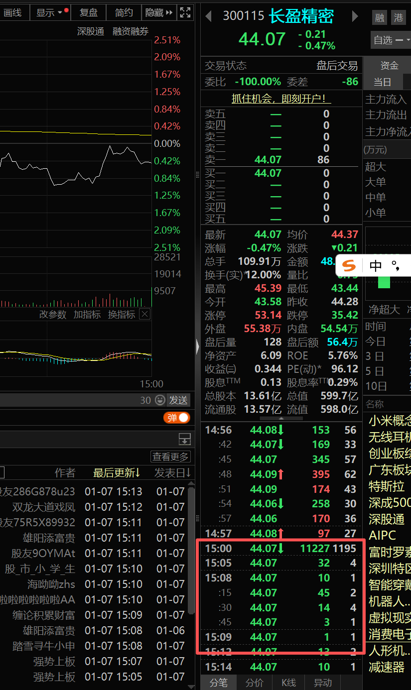Click the 融资融券 tag above chart
The height and width of the screenshot is (690, 411).
click(x=131, y=31)
